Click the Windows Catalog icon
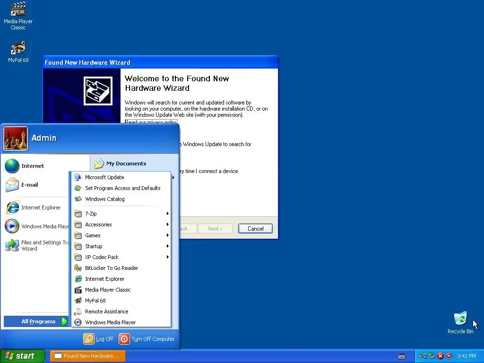The width and height of the screenshot is (484, 363). [78, 199]
